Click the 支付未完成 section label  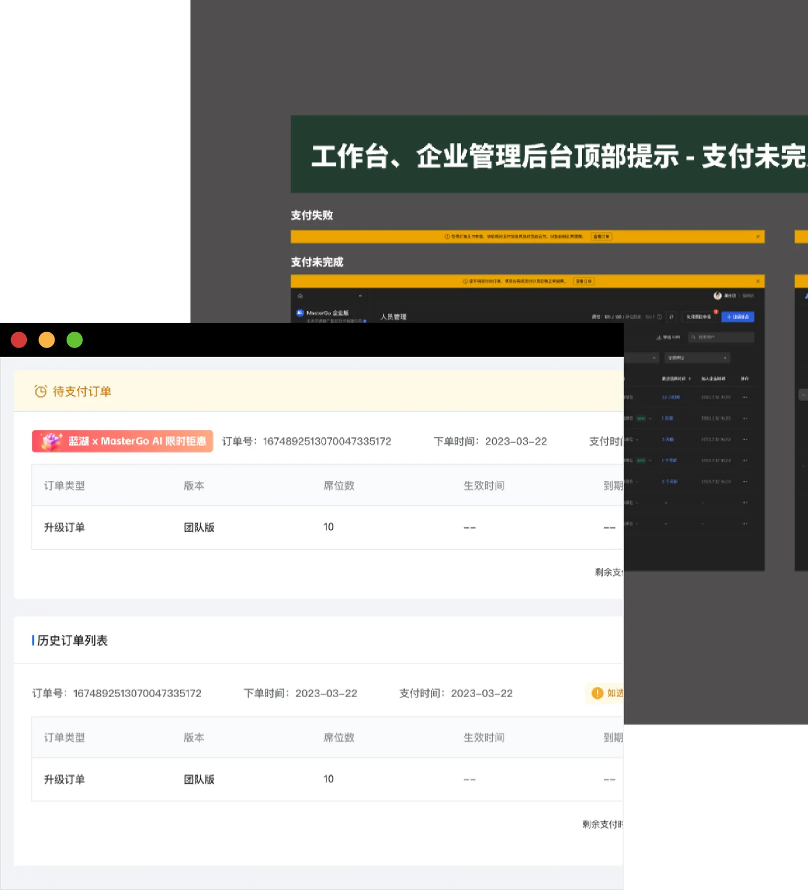pyautogui.click(x=317, y=262)
